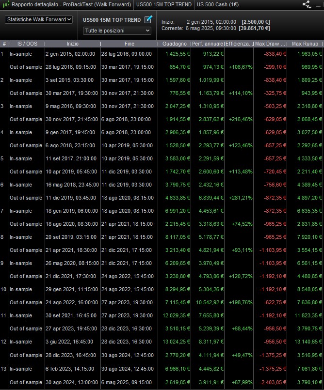Click the Max Draw column header
The image size is (324, 390).
pyautogui.click(x=270, y=44)
